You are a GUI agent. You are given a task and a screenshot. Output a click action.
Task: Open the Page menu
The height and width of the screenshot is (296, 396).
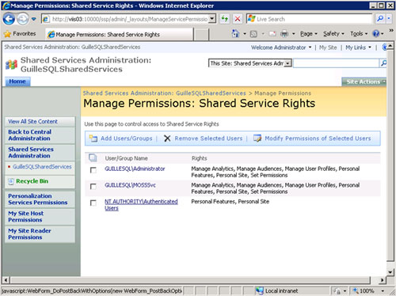(308, 34)
